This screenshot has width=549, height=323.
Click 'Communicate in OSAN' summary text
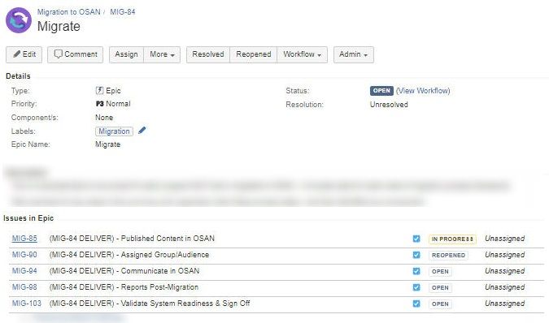pyautogui.click(x=160, y=271)
